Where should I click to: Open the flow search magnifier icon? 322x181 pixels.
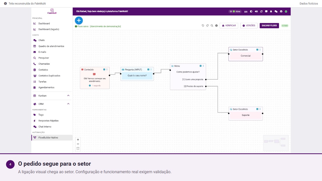tap(212, 26)
